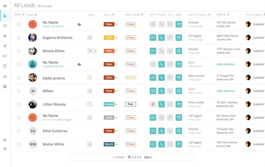The width and height of the screenshot is (265, 167).
Task: Open the team group icon in sidebar
Action: point(5,87)
